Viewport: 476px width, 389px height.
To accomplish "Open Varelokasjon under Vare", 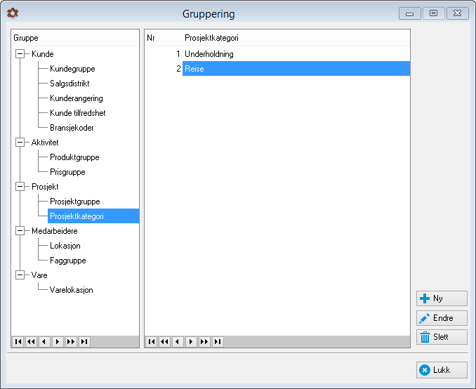I will point(72,290).
